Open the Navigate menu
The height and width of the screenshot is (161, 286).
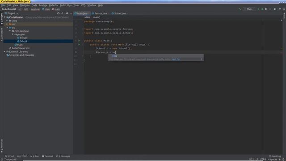point(25,5)
